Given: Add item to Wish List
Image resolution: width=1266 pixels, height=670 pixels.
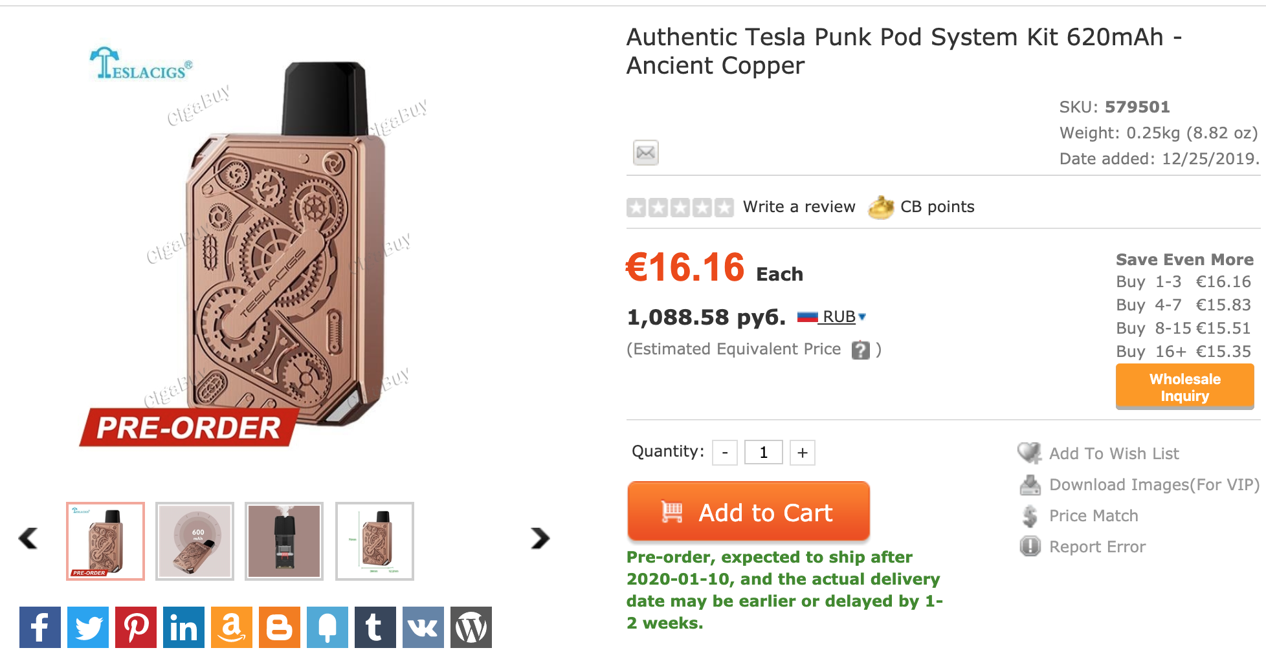Looking at the screenshot, I should [1113, 453].
